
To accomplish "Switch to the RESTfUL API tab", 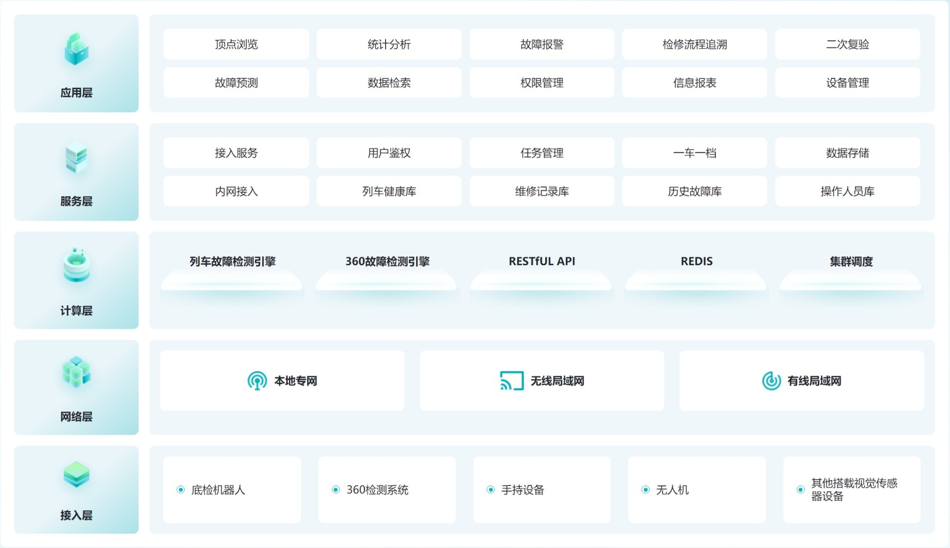I will [x=541, y=262].
